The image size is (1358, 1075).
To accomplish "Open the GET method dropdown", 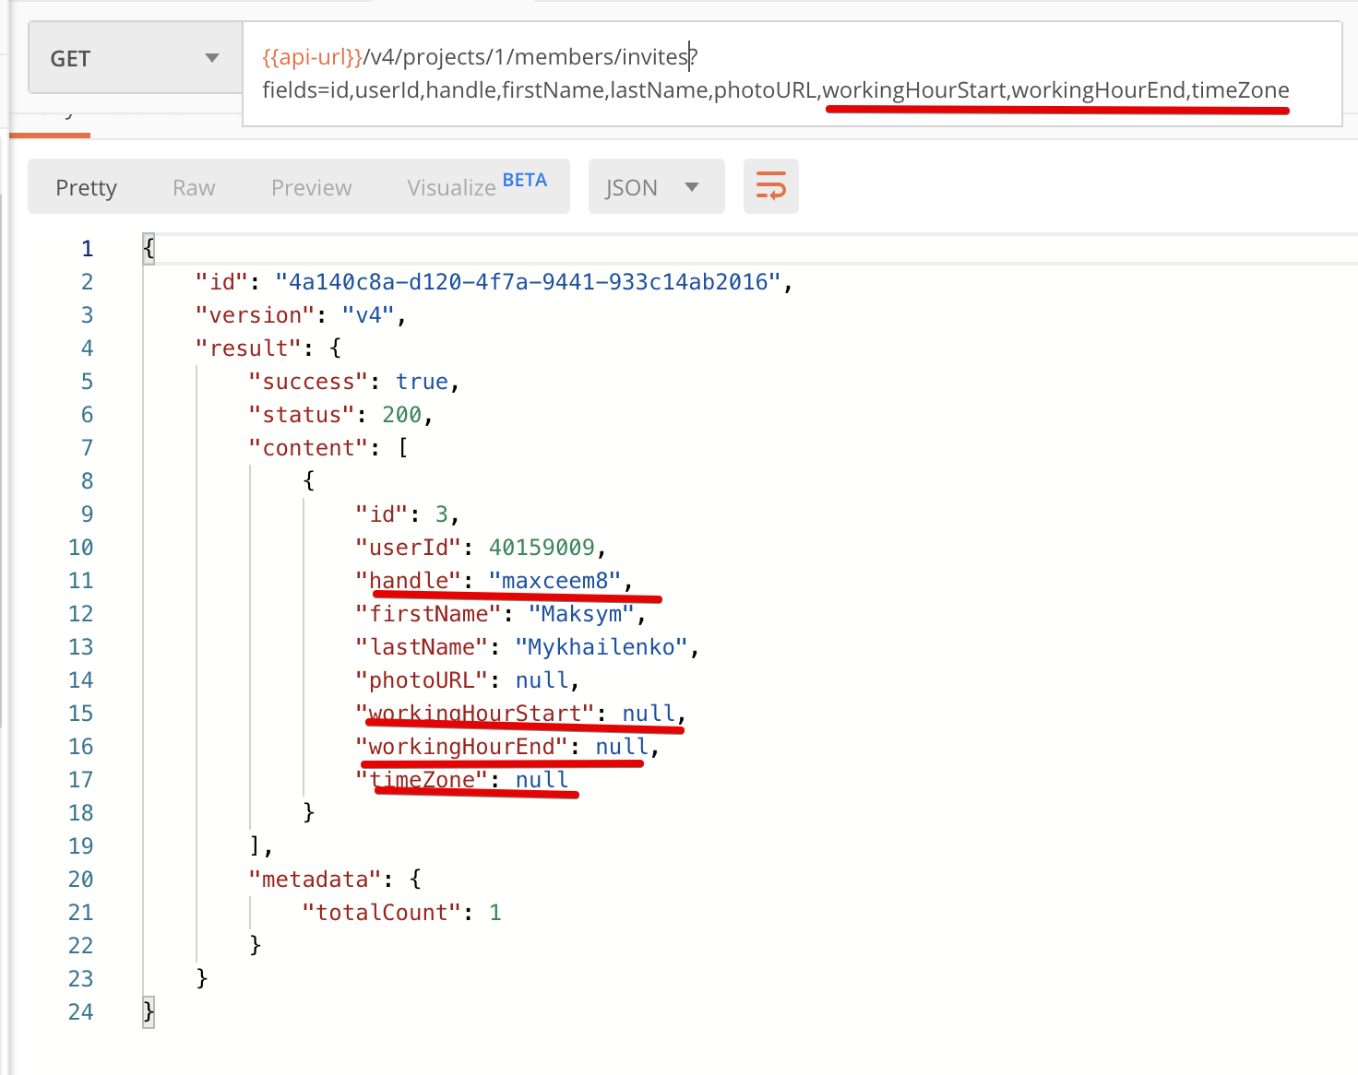I will pos(136,58).
